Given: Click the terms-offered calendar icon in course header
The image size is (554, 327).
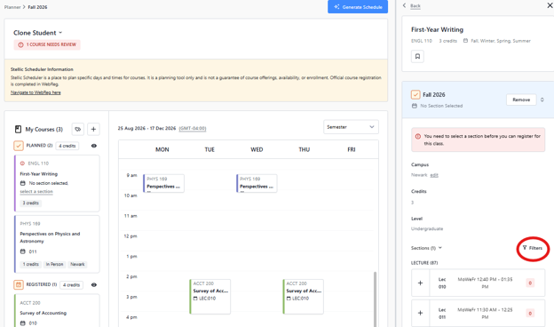Looking at the screenshot, I should tap(465, 41).
